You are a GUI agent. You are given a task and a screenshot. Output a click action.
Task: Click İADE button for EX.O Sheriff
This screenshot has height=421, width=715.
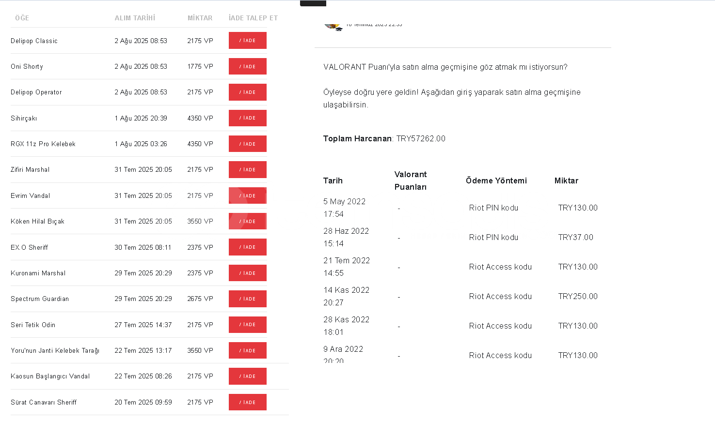(248, 247)
